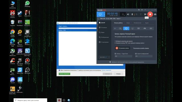
Task: Open OBS Studio desktop shortcut
Action: click(x=27, y=71)
